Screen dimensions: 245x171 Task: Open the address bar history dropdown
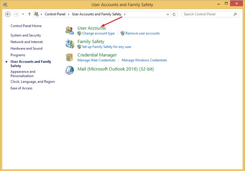coord(168,14)
